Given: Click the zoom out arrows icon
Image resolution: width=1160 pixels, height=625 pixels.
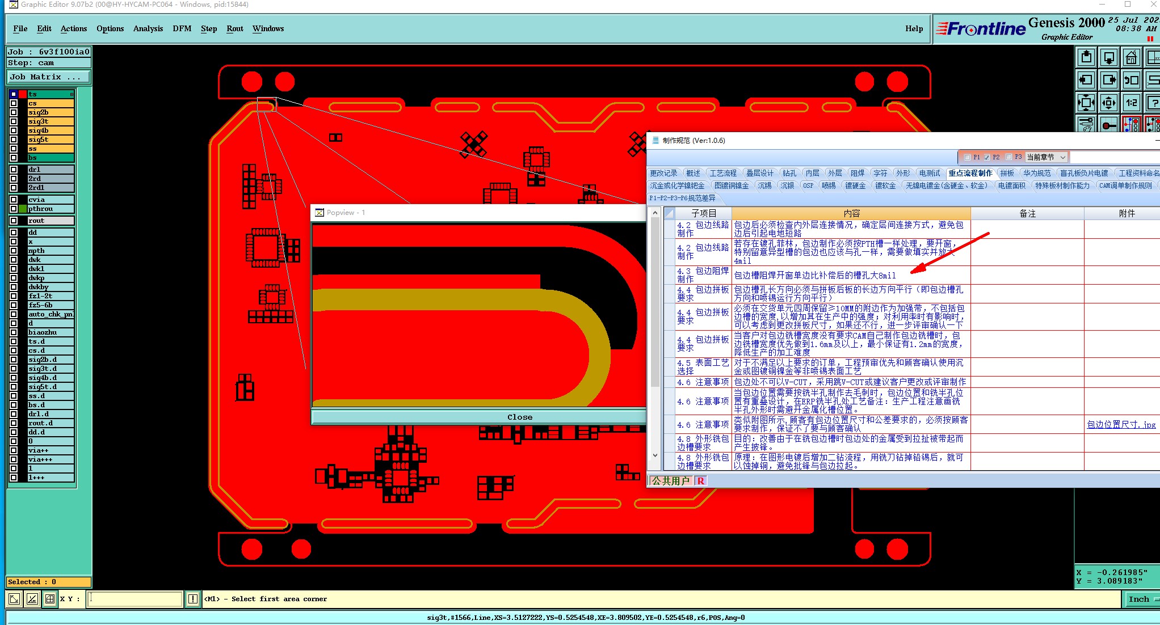Looking at the screenshot, I should [x=1108, y=103].
